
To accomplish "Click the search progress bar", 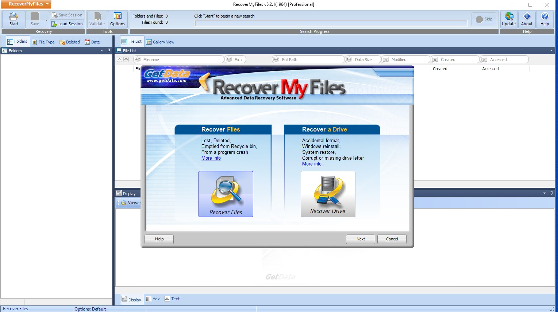I will coord(331,23).
